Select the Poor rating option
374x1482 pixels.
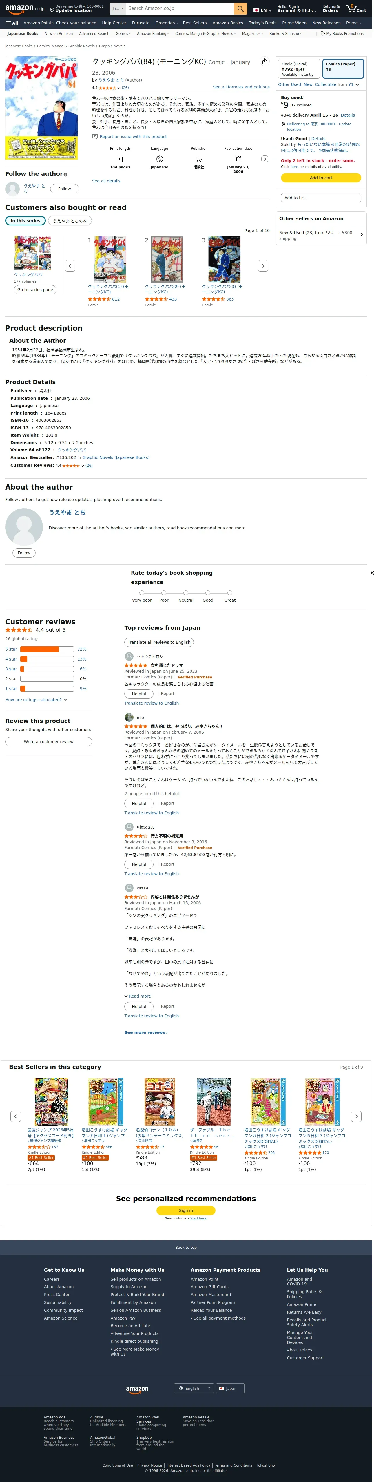[x=164, y=593]
